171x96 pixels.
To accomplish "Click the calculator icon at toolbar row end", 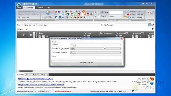I will click(91, 14).
